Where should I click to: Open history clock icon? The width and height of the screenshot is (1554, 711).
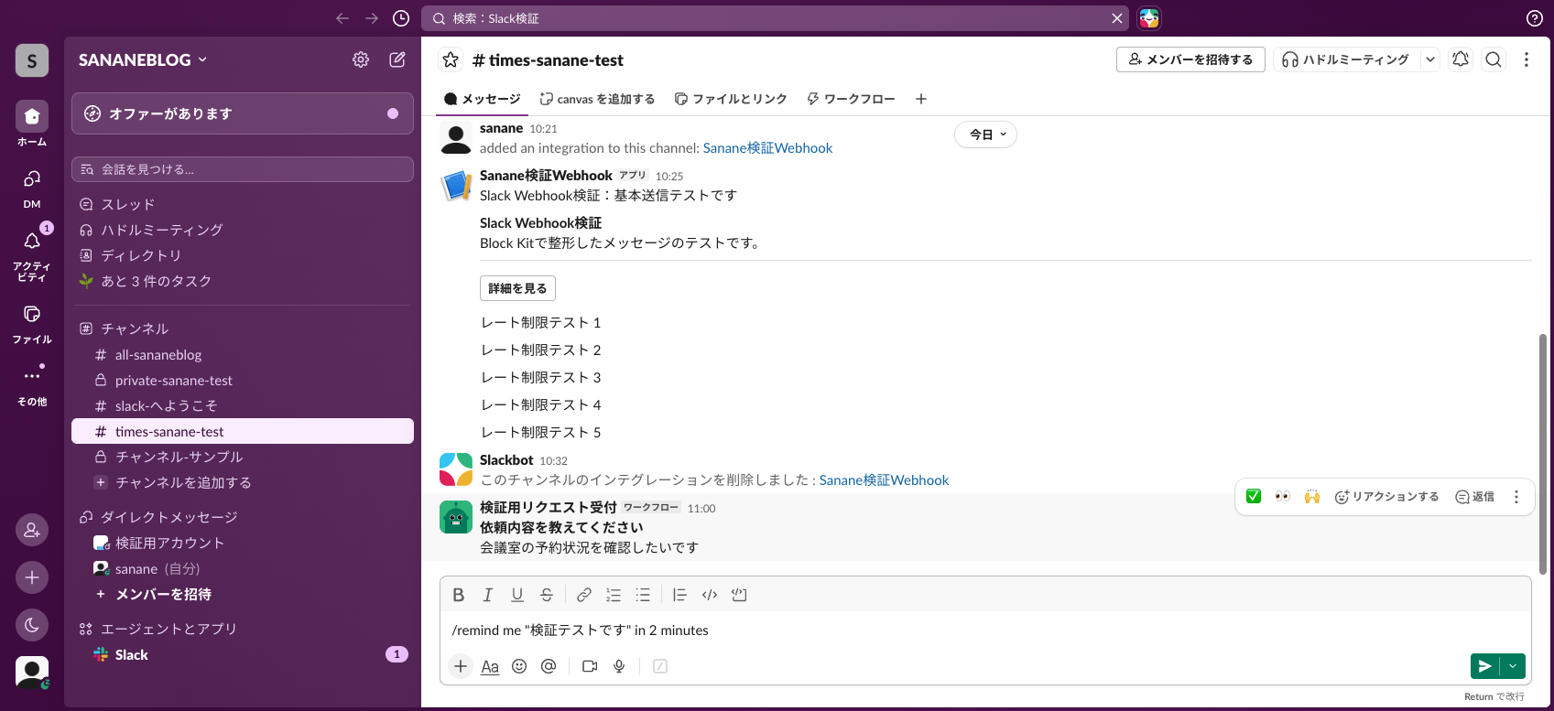pyautogui.click(x=401, y=18)
